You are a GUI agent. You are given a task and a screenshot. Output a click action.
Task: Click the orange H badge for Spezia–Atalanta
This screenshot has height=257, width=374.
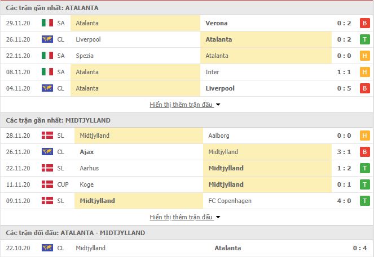pos(365,56)
